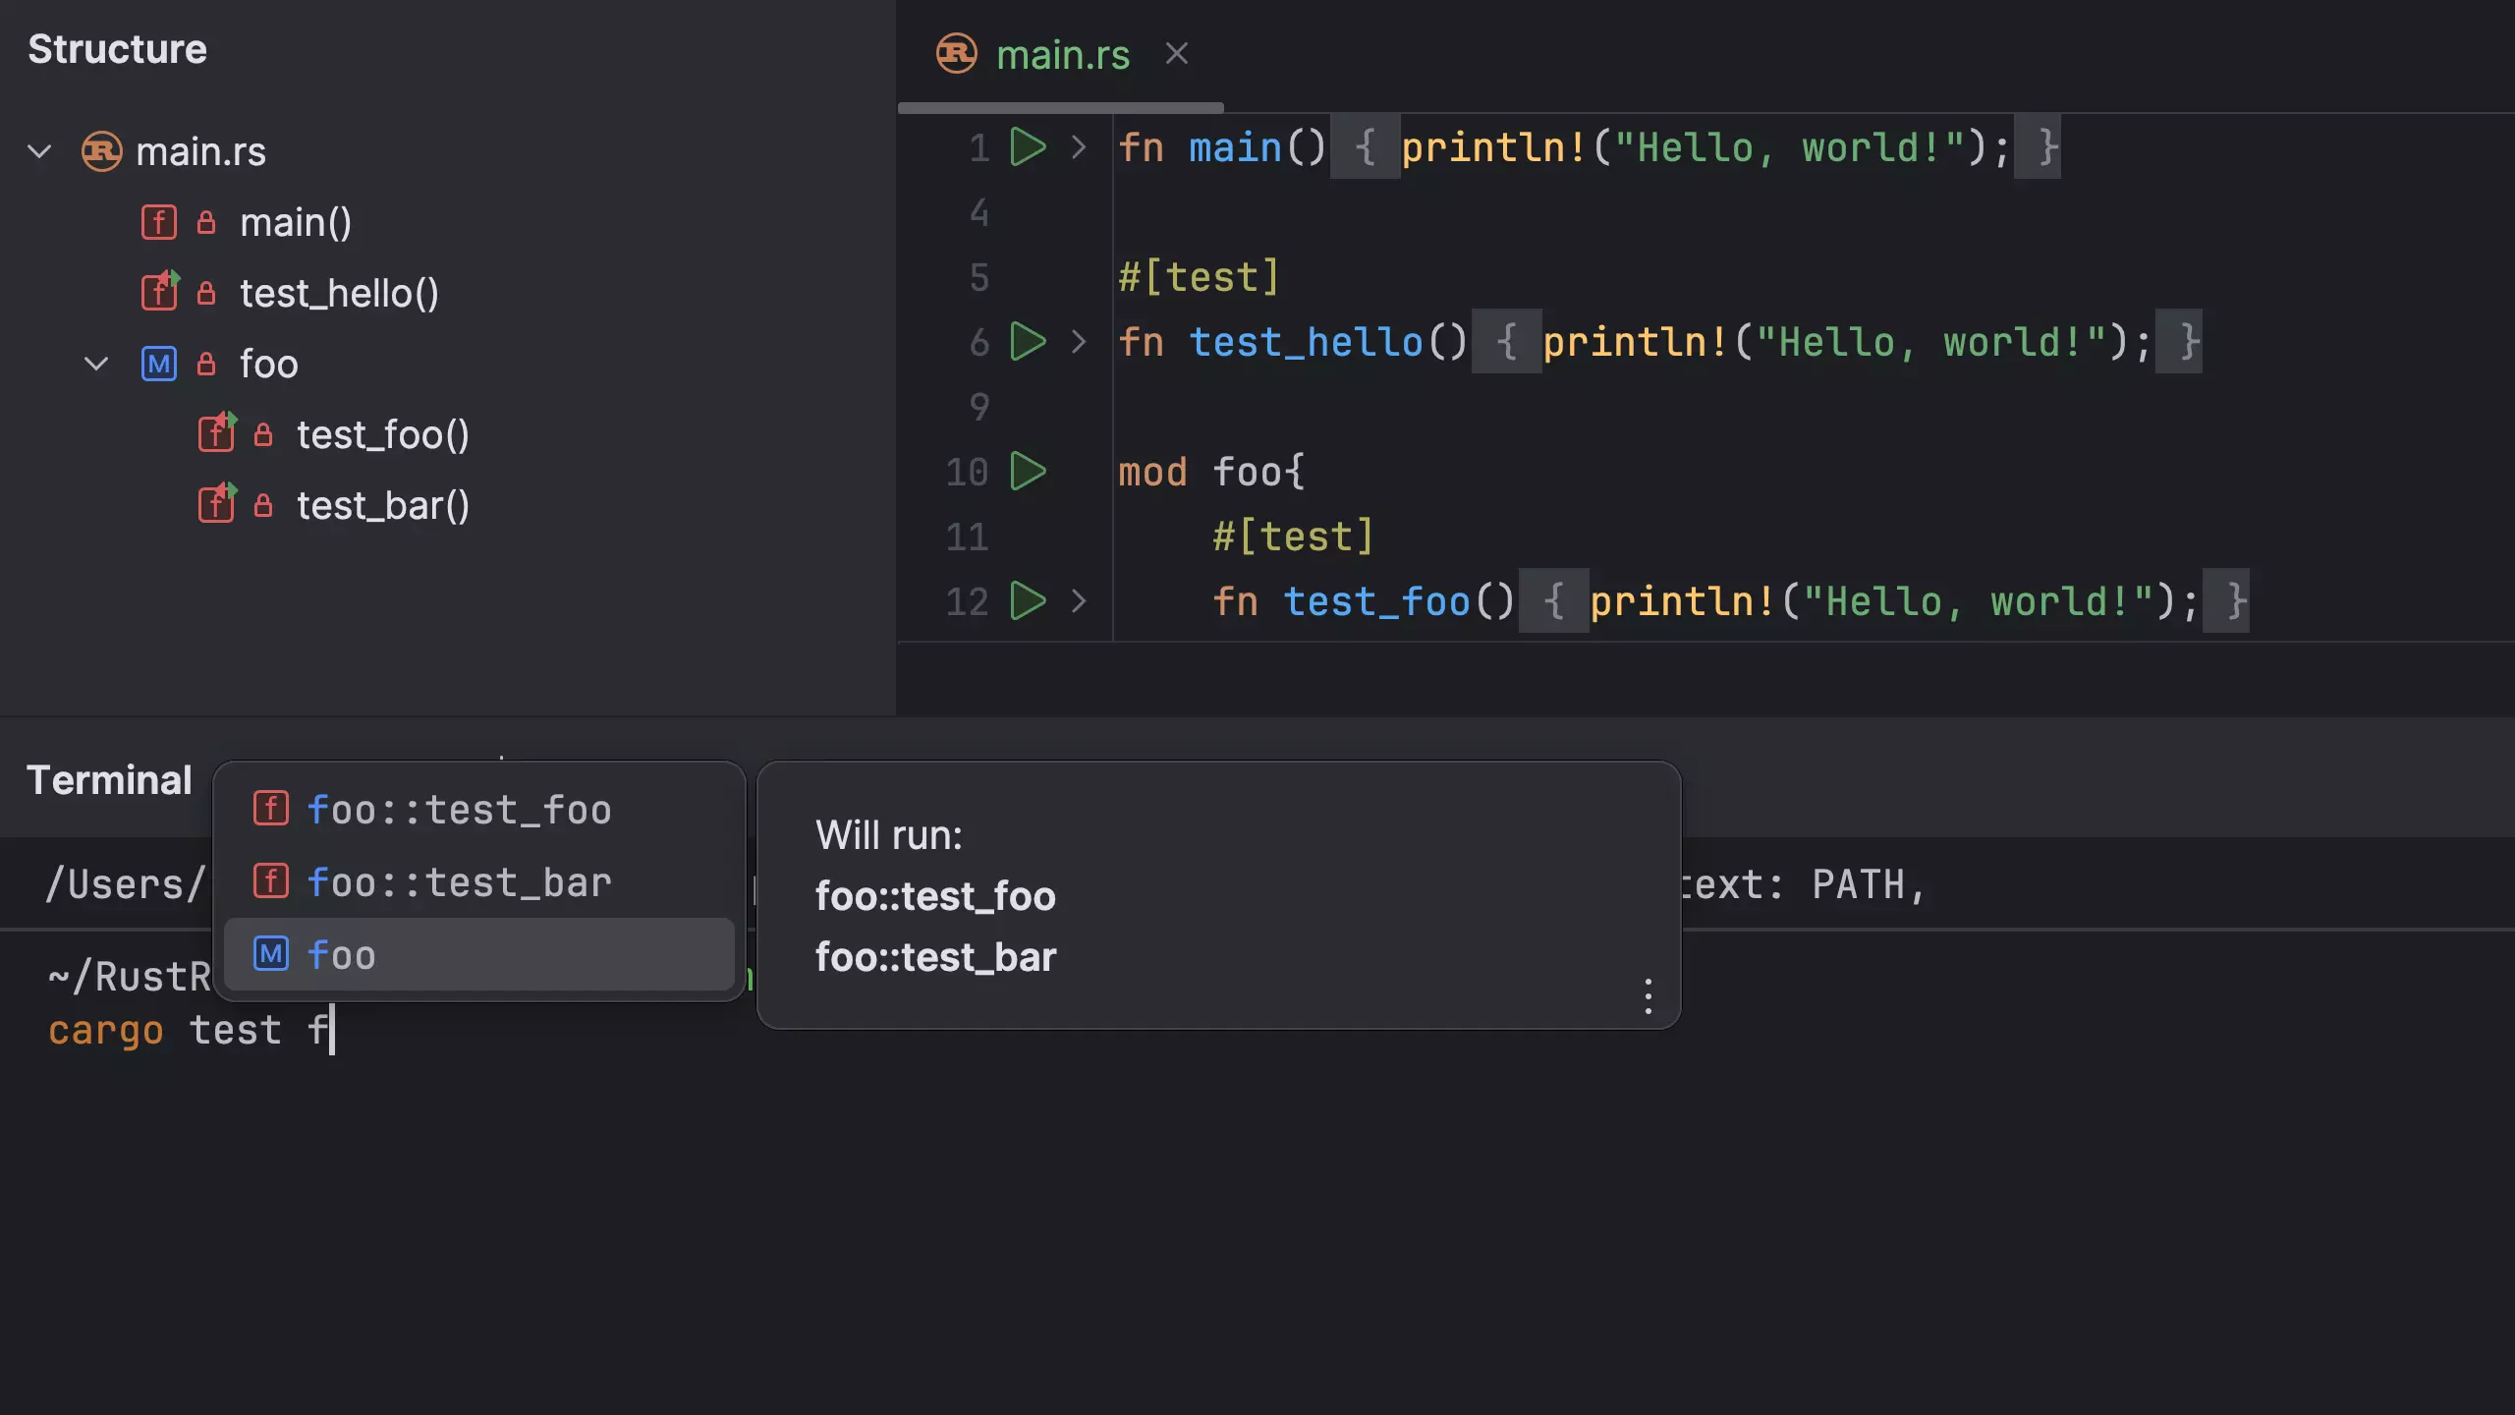Click module icon beside foo in Structure
2515x1415 pixels.
pos(159,365)
